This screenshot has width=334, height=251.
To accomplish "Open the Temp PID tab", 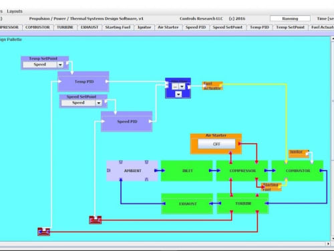I will 259,27.
